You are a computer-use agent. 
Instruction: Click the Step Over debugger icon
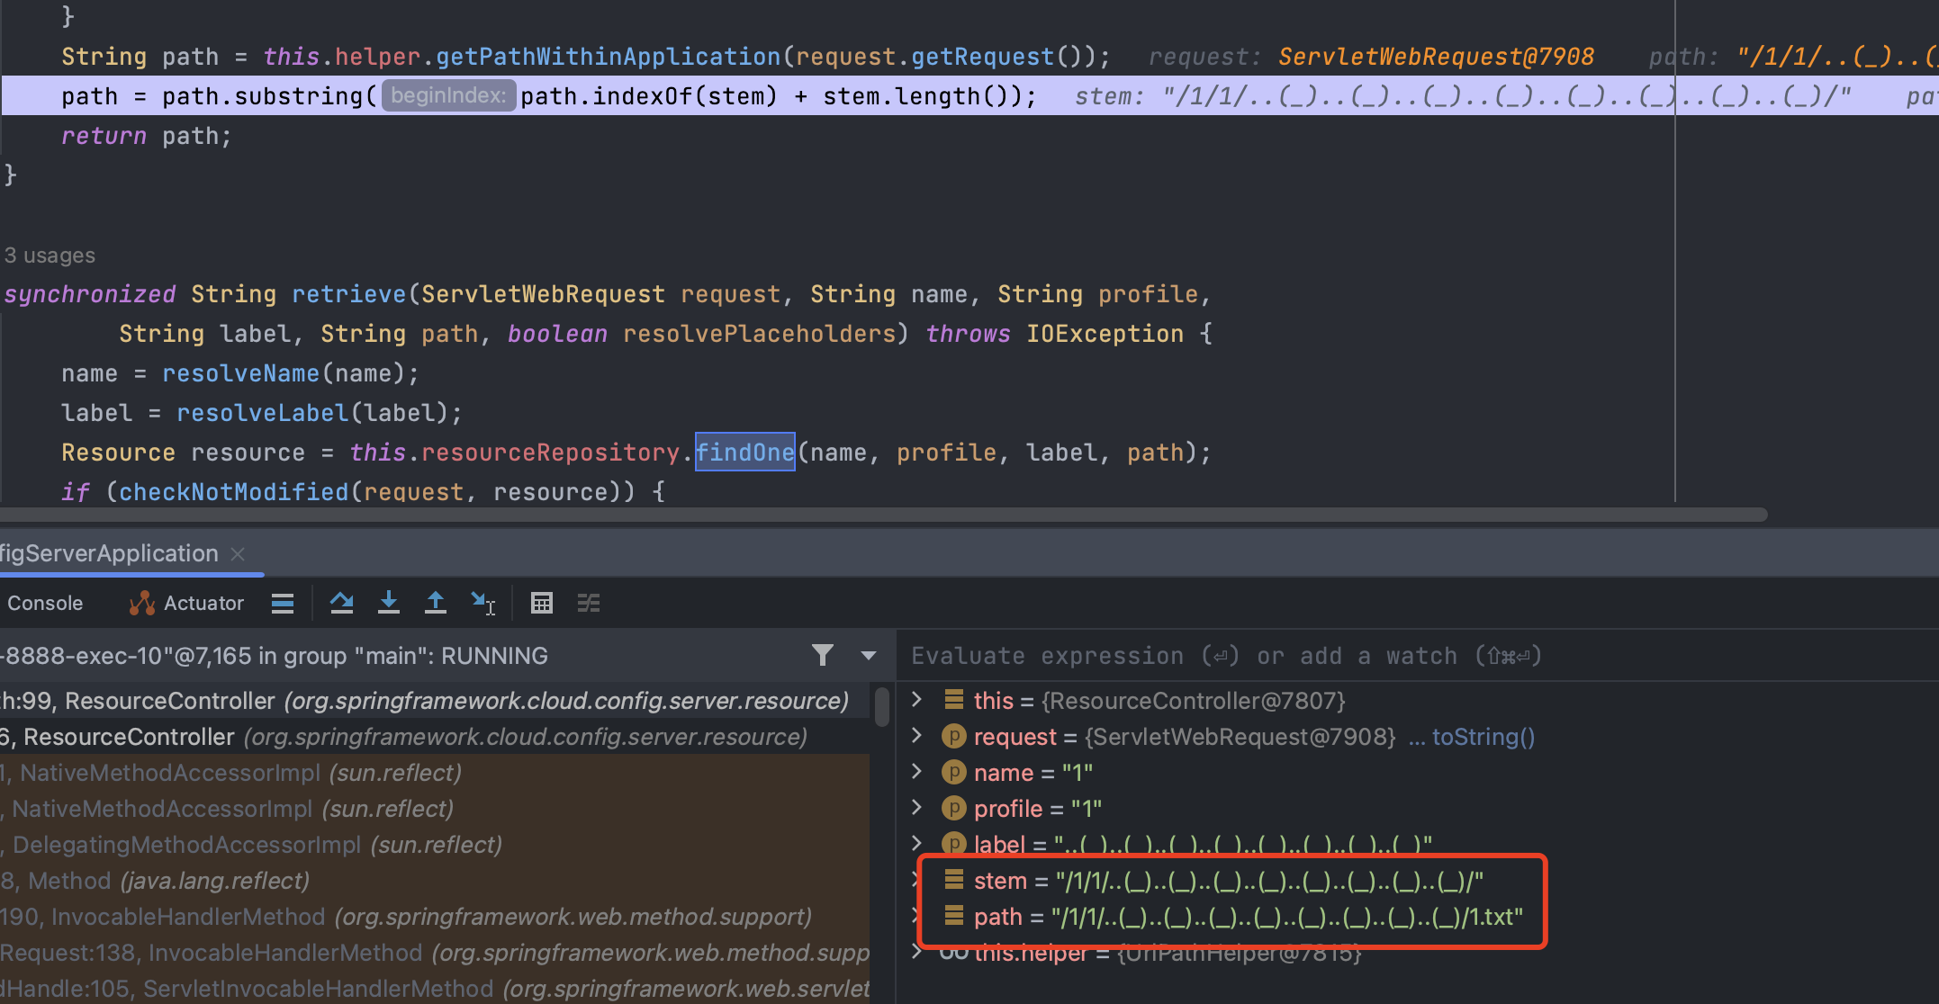pyautogui.click(x=341, y=603)
